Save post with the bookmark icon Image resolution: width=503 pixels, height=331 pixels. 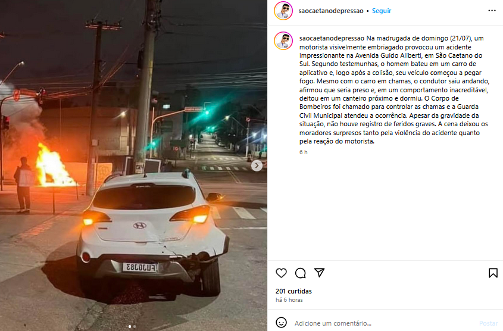pyautogui.click(x=493, y=273)
